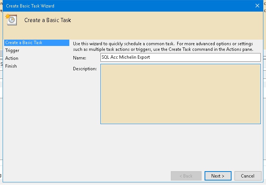Click the clock wizard icon in header
266x185 pixels.
pyautogui.click(x=11, y=20)
